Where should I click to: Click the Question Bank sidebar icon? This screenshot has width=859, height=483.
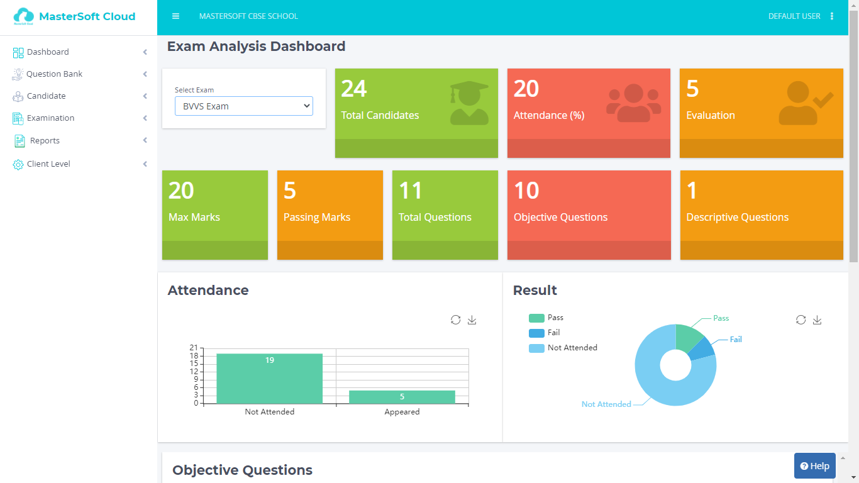click(x=18, y=74)
